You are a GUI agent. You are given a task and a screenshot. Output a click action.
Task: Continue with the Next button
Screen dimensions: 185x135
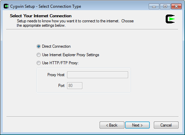(x=137, y=125)
